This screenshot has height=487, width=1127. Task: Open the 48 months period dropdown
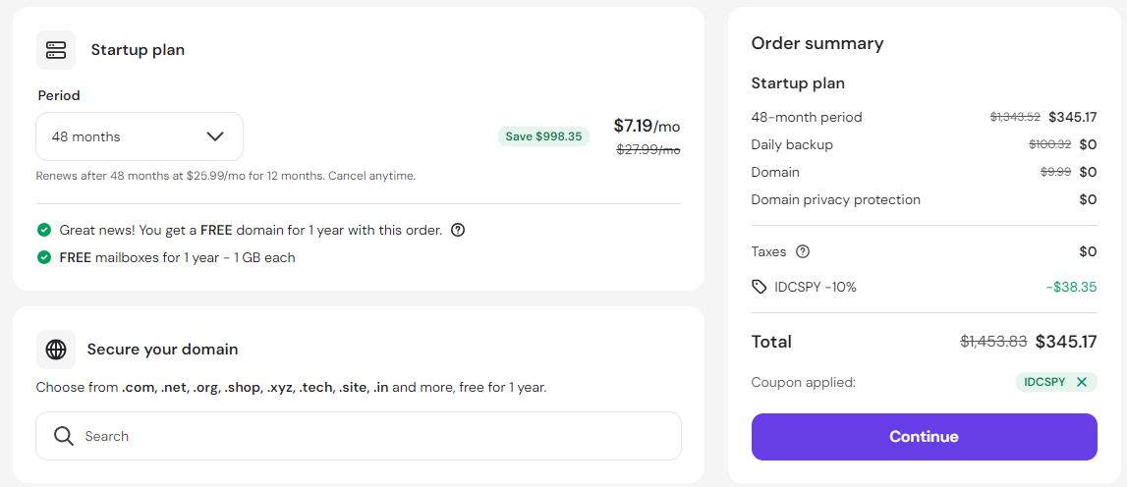(140, 136)
